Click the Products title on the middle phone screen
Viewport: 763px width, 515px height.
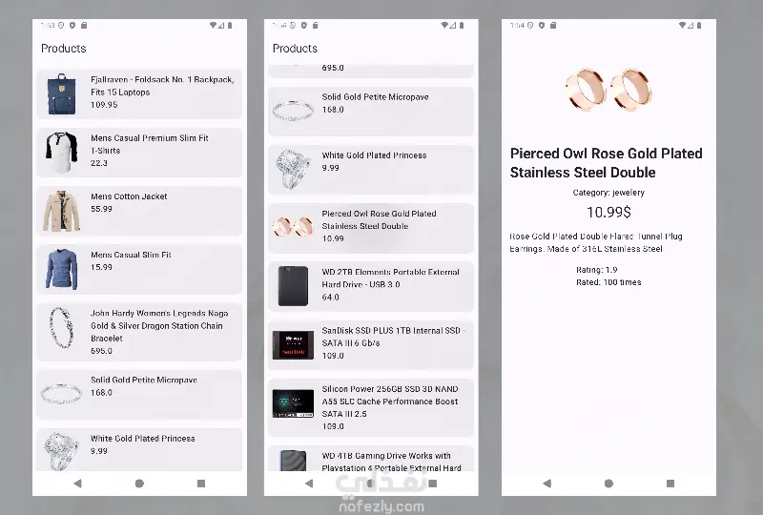coord(295,49)
